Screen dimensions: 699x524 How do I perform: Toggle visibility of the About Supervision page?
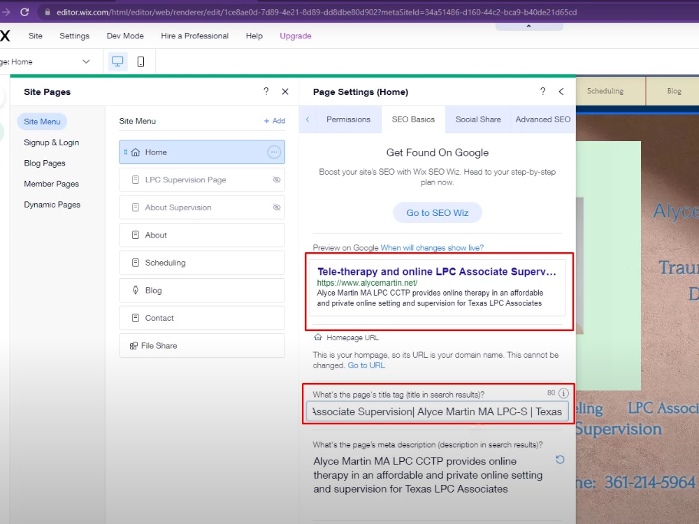pos(276,208)
